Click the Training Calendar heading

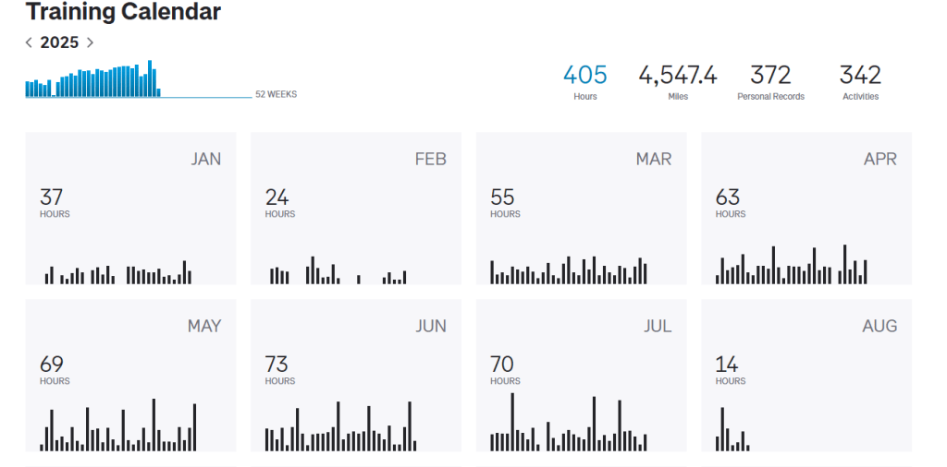click(123, 12)
